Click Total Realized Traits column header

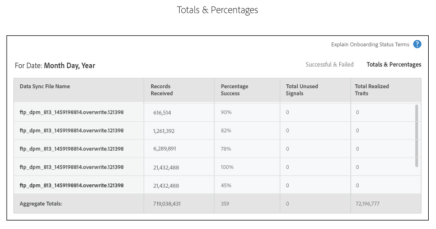(x=372, y=90)
